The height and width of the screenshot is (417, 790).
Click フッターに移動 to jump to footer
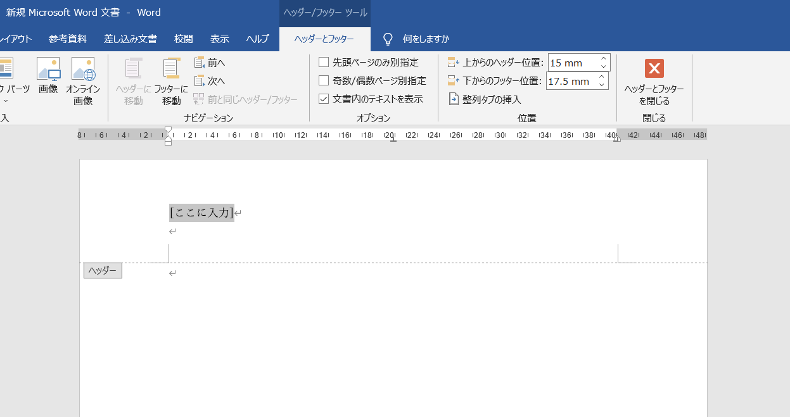[x=170, y=79]
